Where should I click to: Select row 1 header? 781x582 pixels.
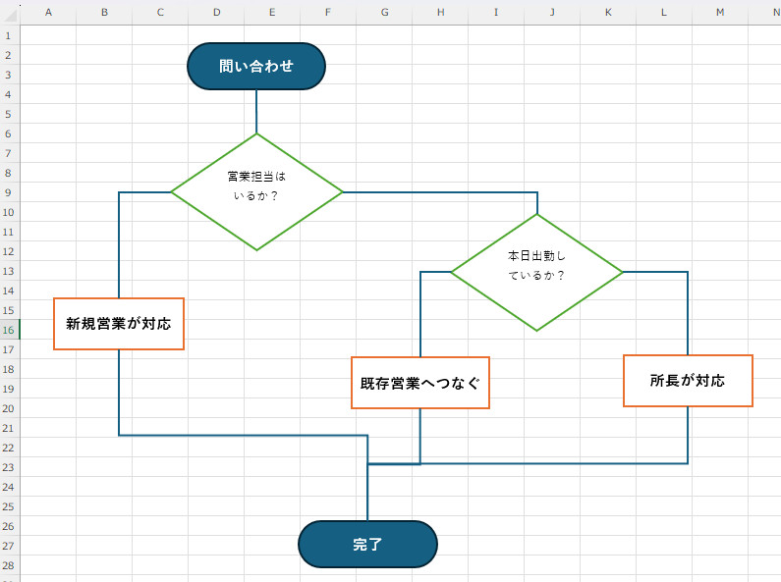(x=9, y=35)
